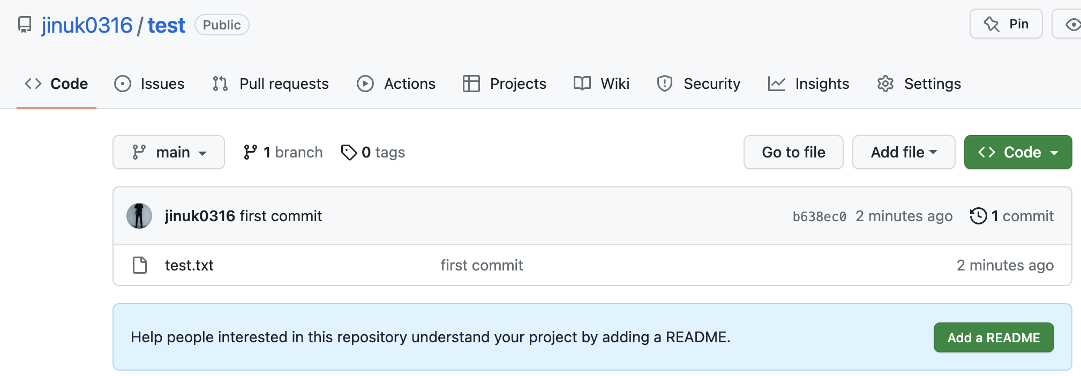The image size is (1081, 376).
Task: Switch to the Wiki tab
Action: pos(602,84)
